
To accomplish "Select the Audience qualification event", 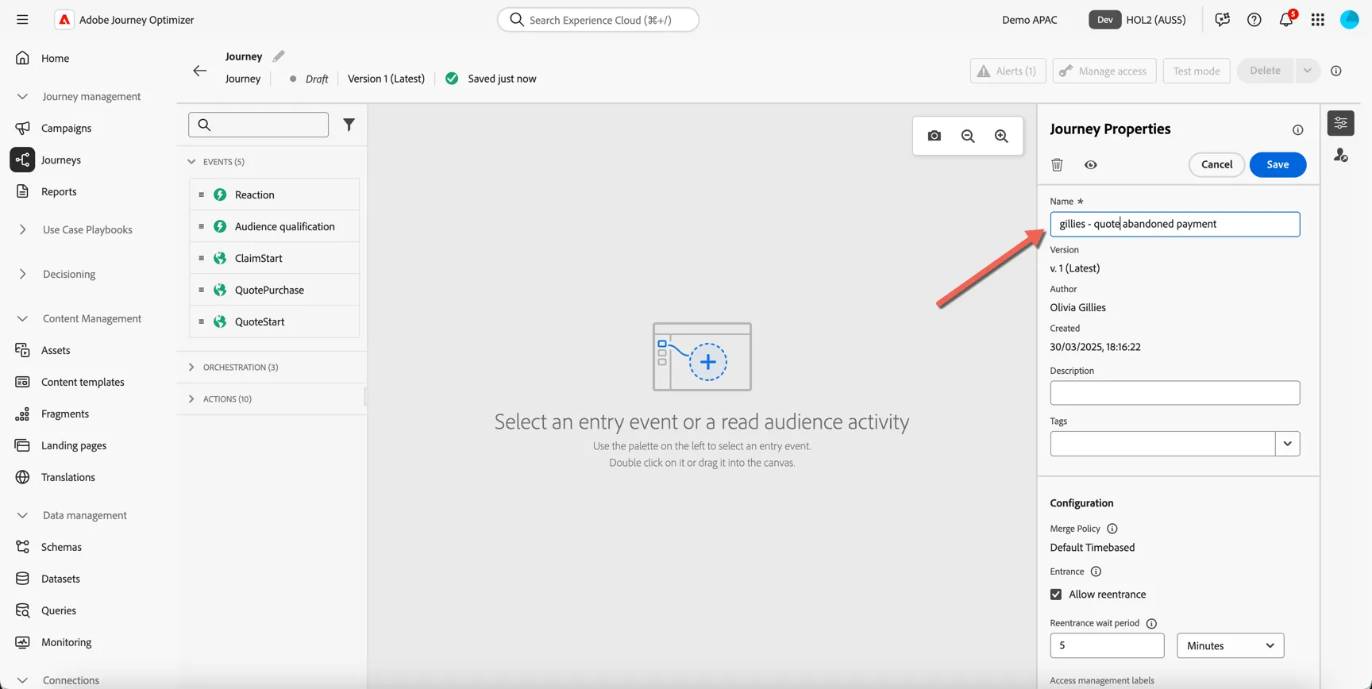I will pyautogui.click(x=274, y=226).
